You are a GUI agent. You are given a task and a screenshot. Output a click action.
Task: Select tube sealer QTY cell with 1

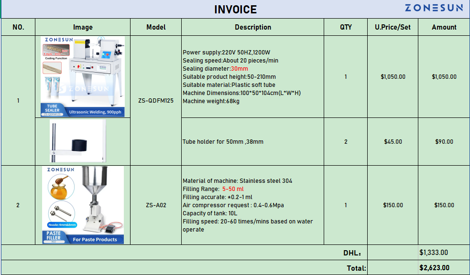click(346, 76)
